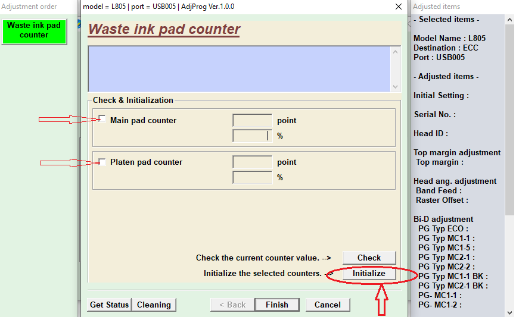The image size is (516, 323).
Task: Enable the Main pad counter checkbox
Action: (102, 120)
